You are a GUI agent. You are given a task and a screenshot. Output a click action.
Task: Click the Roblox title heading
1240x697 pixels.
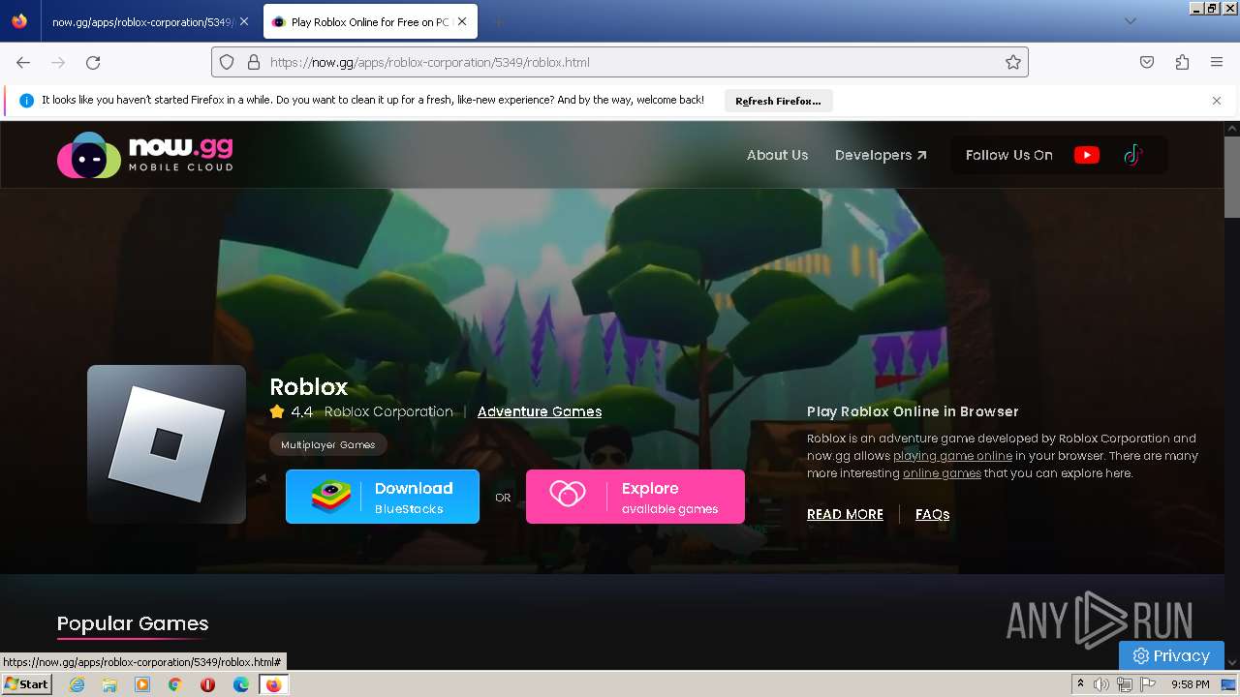[x=308, y=386]
